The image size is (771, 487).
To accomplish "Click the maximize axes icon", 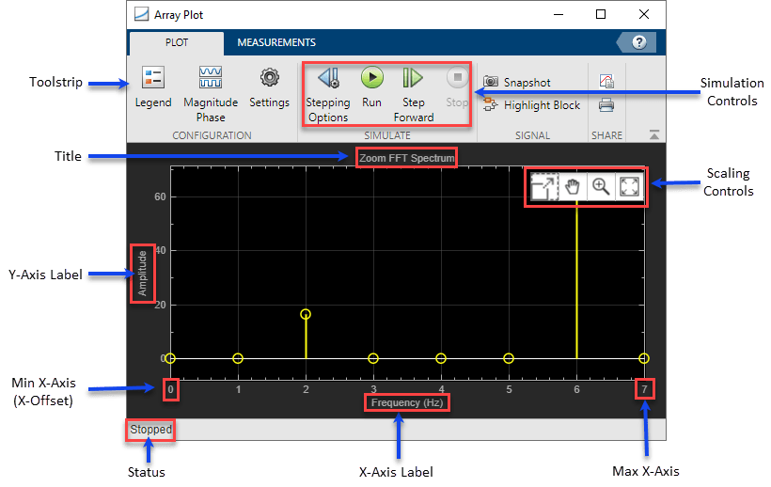I will pos(544,187).
